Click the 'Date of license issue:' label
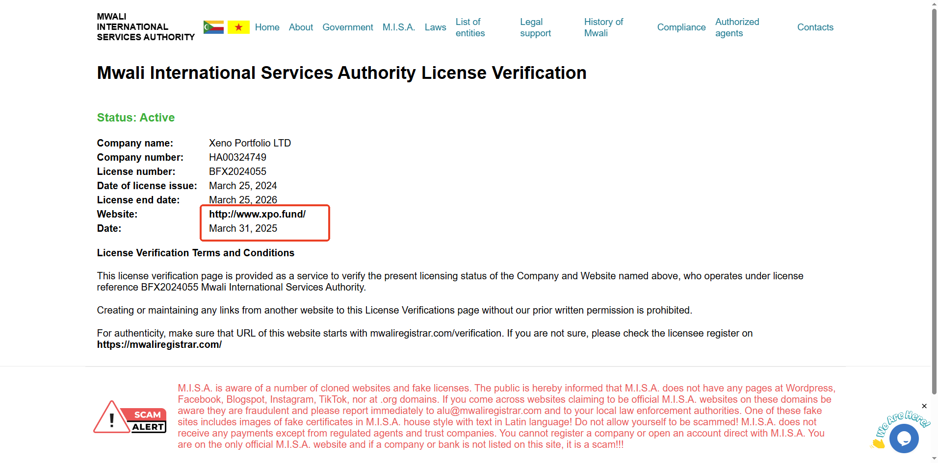 [x=147, y=186]
